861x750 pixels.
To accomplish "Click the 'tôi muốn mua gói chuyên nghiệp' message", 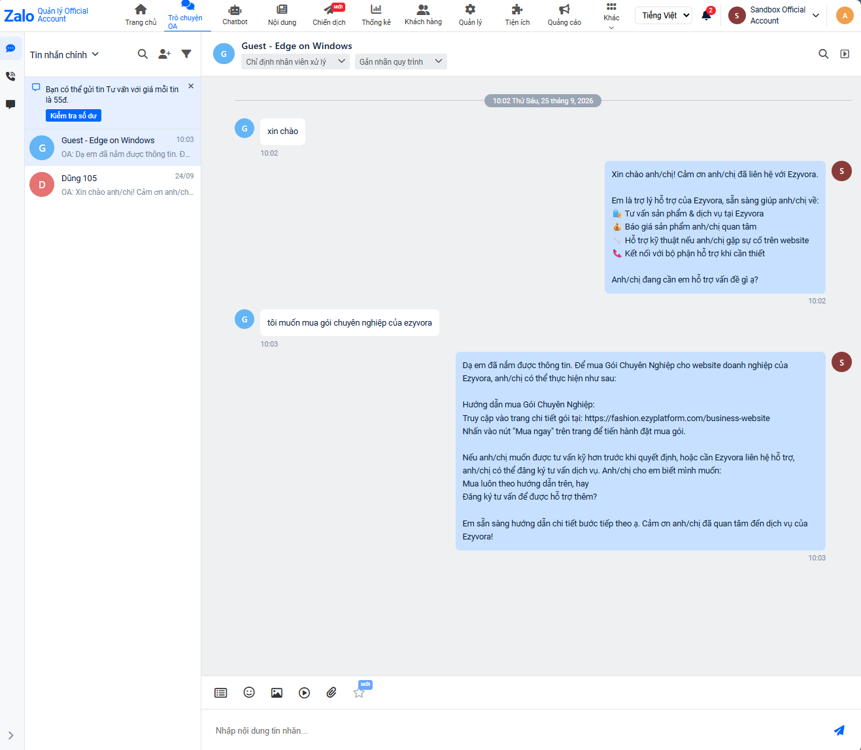I will pos(350,322).
